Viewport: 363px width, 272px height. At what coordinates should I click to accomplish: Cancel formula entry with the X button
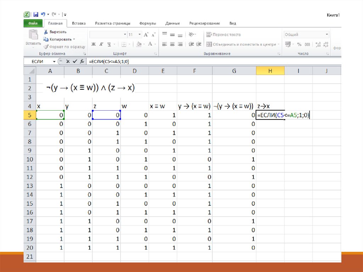[69, 61]
